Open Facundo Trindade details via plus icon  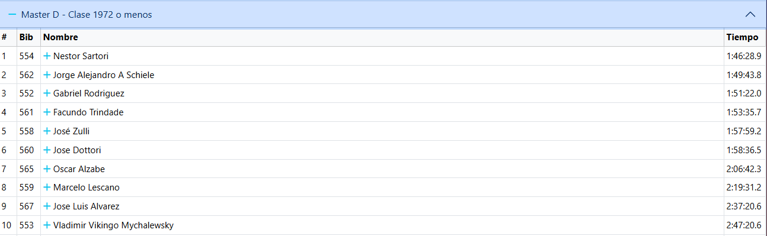[x=47, y=112]
